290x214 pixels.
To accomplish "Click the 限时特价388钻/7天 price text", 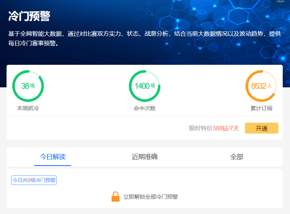I will (214, 128).
